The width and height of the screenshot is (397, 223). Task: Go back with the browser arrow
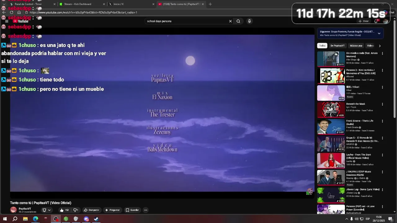[x=4, y=12]
